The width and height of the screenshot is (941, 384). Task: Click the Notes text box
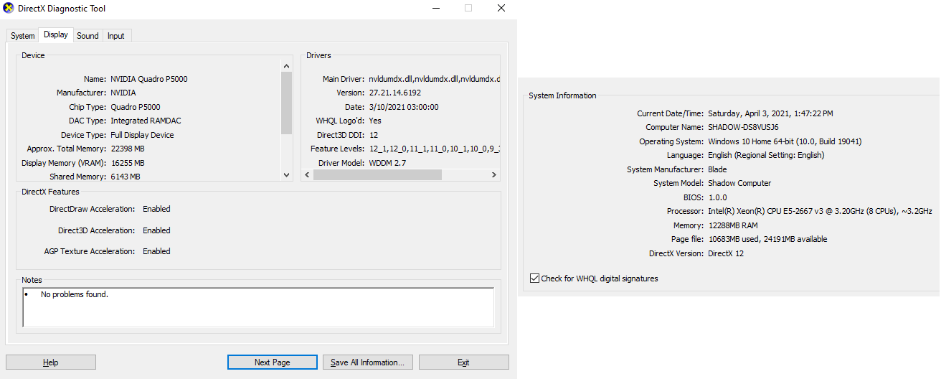258,308
